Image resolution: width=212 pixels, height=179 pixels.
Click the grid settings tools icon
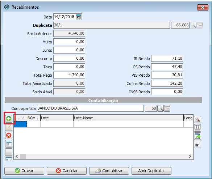tap(198, 119)
